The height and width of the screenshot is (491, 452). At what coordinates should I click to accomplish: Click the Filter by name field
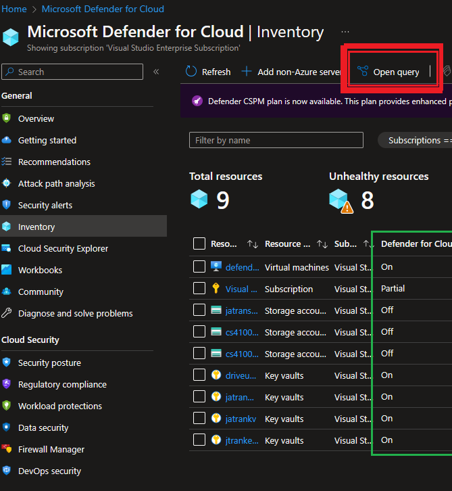(x=276, y=140)
